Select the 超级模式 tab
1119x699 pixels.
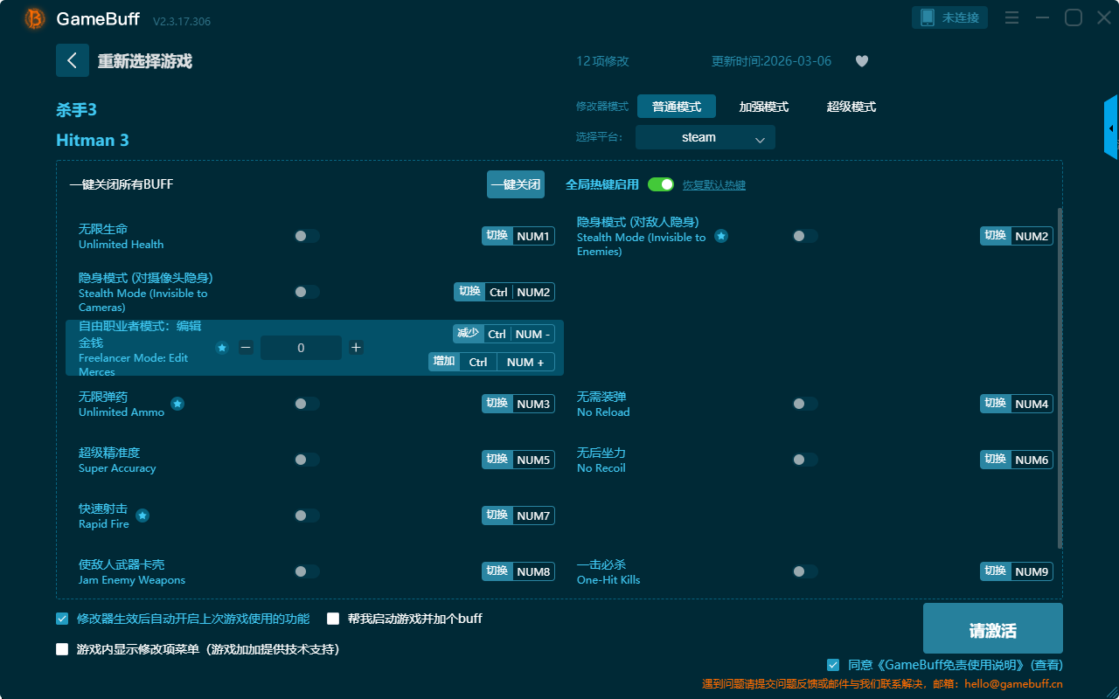[851, 107]
